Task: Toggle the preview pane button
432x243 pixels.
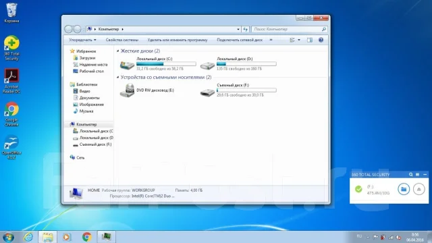Action: pos(310,40)
